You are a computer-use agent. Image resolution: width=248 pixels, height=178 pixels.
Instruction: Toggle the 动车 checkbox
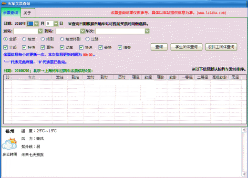[x=62, y=47]
